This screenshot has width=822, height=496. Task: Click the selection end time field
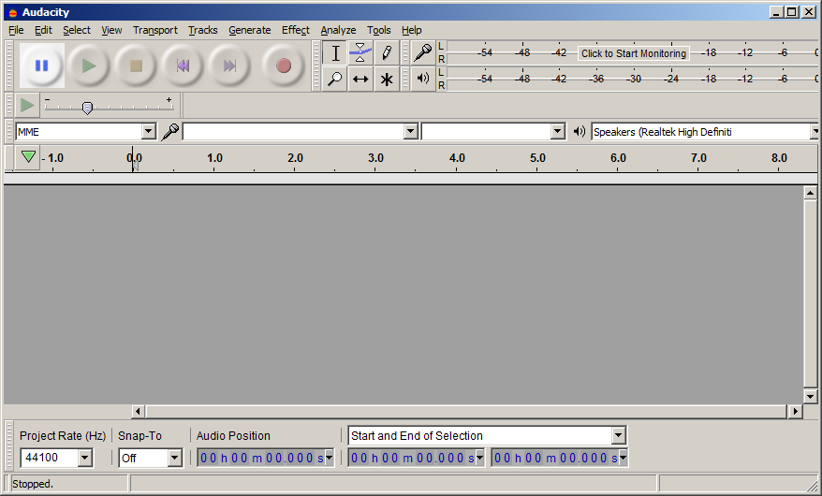click(x=555, y=458)
